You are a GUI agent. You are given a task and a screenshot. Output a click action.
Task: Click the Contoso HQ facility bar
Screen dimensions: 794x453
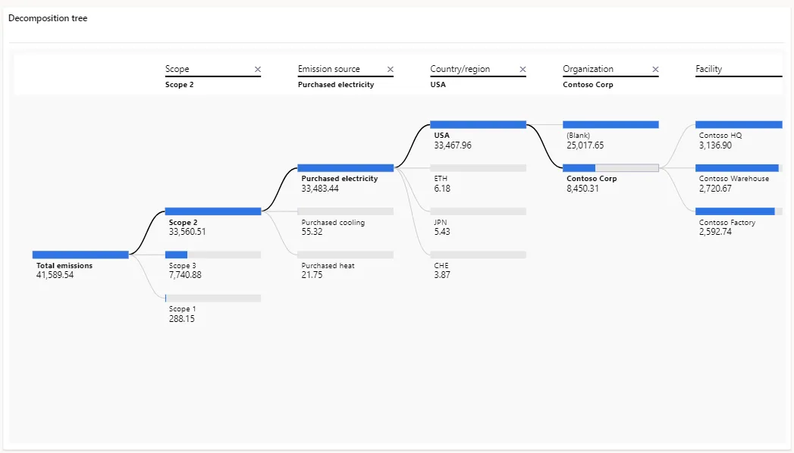tap(739, 124)
